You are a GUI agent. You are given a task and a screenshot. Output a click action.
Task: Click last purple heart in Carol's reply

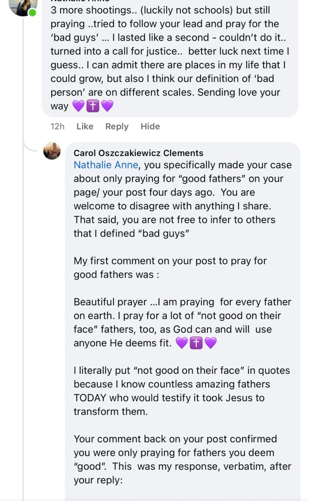[210, 343]
